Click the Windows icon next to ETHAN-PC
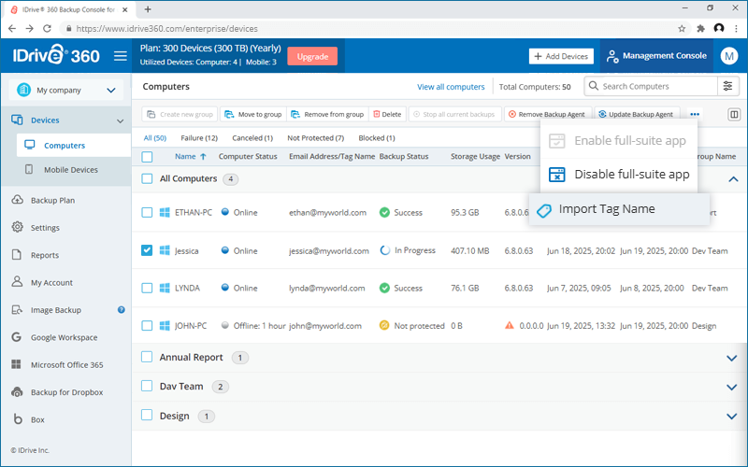The width and height of the screenshot is (748, 467). click(x=165, y=213)
